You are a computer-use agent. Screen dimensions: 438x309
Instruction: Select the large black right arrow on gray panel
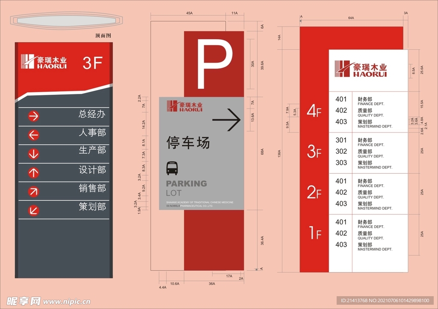click(226, 120)
